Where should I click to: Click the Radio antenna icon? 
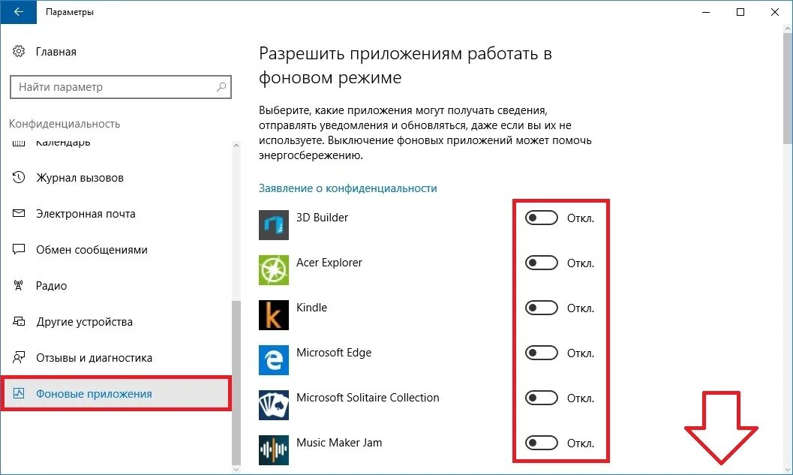[19, 285]
